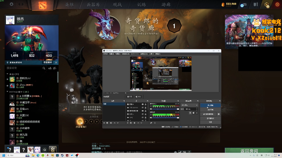The height and width of the screenshot is (158, 282).
Task: Open virtual camera settings gear in OBS
Action: coord(219,114)
